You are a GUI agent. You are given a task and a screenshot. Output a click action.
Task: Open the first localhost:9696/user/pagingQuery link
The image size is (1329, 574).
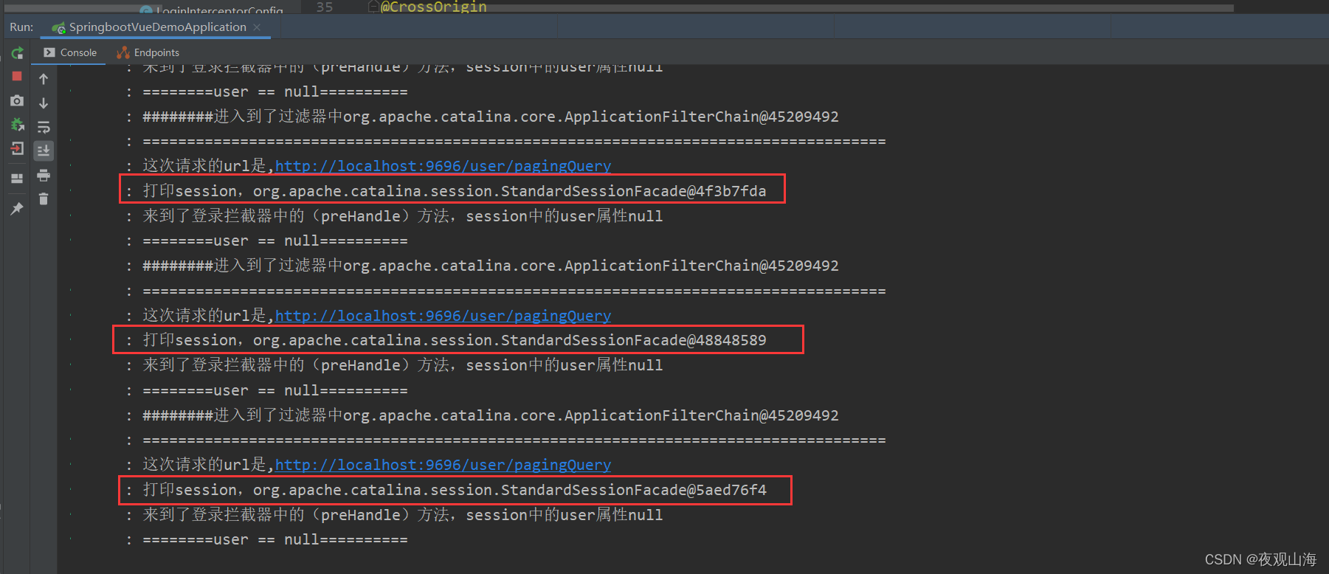(443, 166)
